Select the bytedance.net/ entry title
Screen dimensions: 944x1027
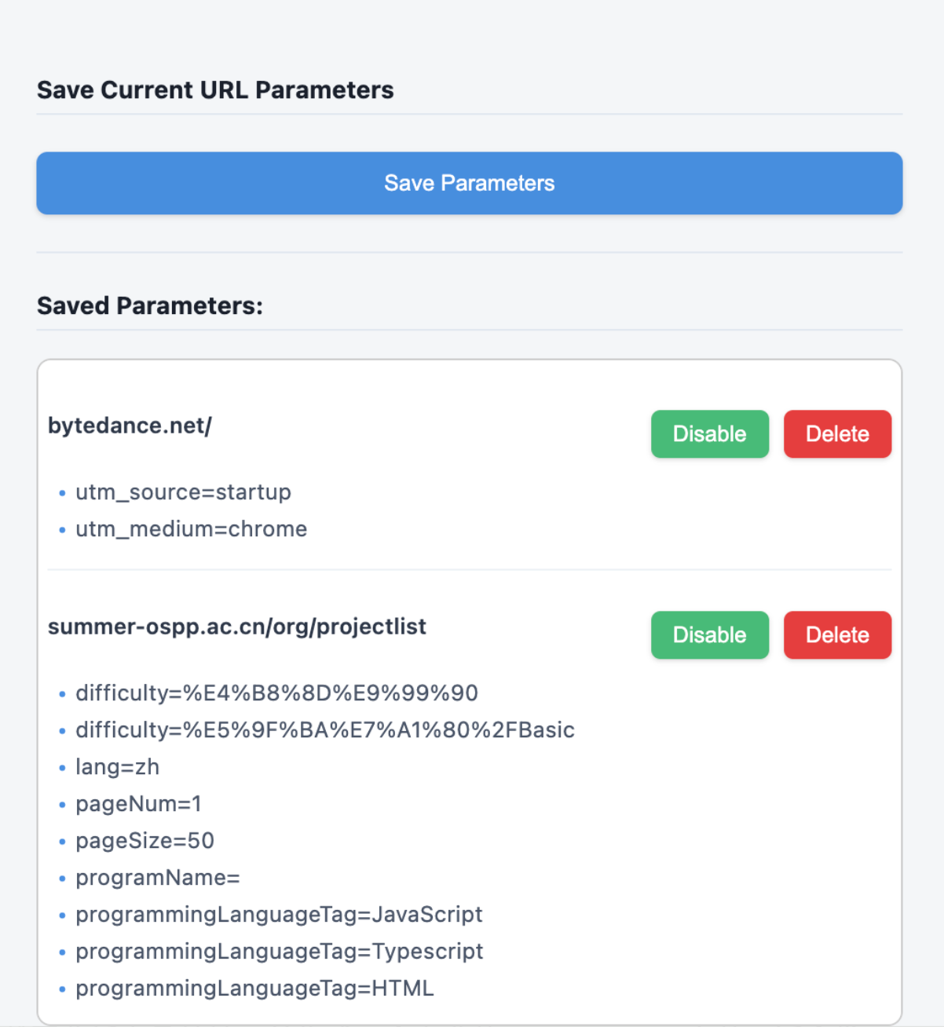pyautogui.click(x=130, y=426)
